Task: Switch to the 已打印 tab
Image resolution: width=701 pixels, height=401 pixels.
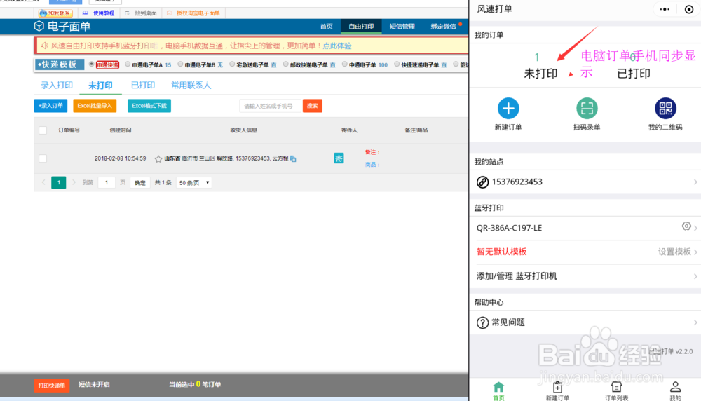Action: coord(143,85)
